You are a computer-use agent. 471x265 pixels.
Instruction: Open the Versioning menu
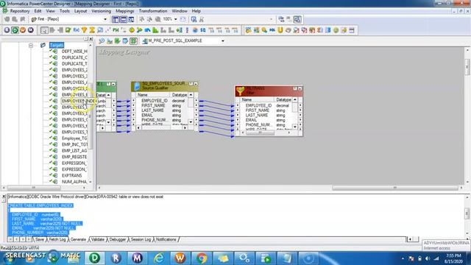[102, 11]
